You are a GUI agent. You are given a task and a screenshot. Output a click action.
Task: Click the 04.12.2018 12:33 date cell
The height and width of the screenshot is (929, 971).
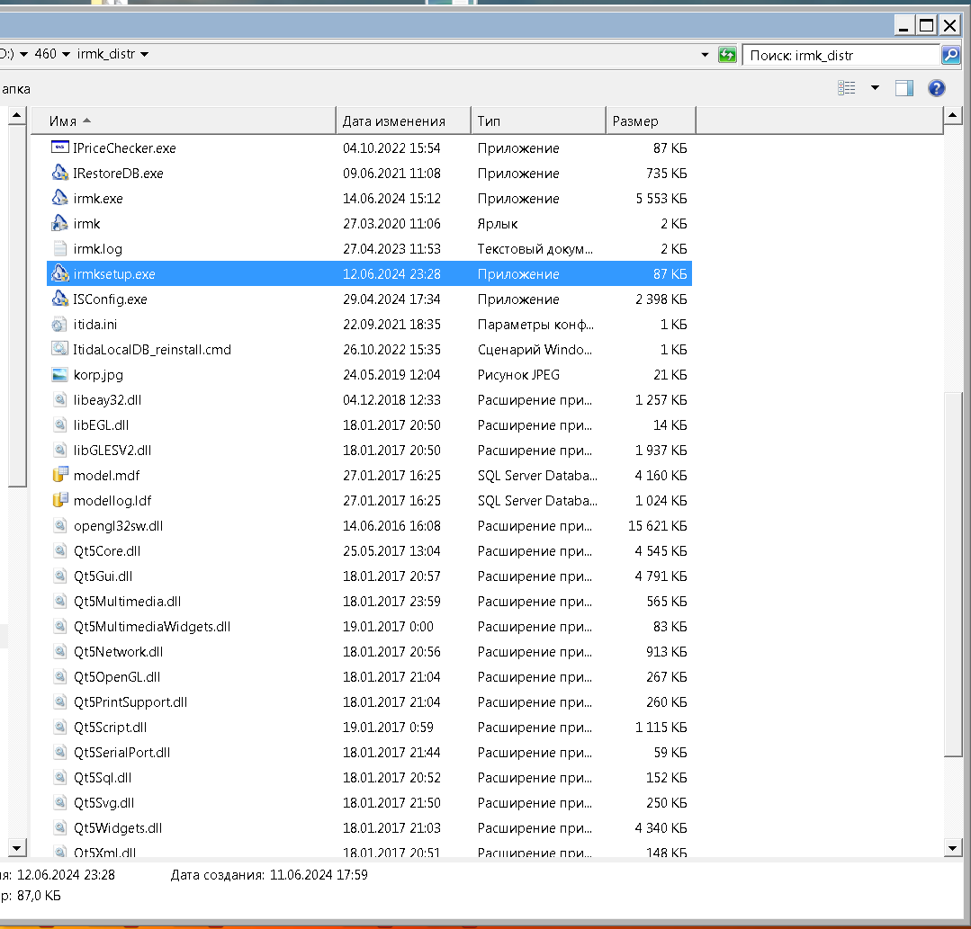point(392,400)
